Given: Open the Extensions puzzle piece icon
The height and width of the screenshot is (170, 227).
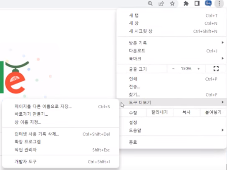Looking at the screenshot, I should pyautogui.click(x=186, y=3).
